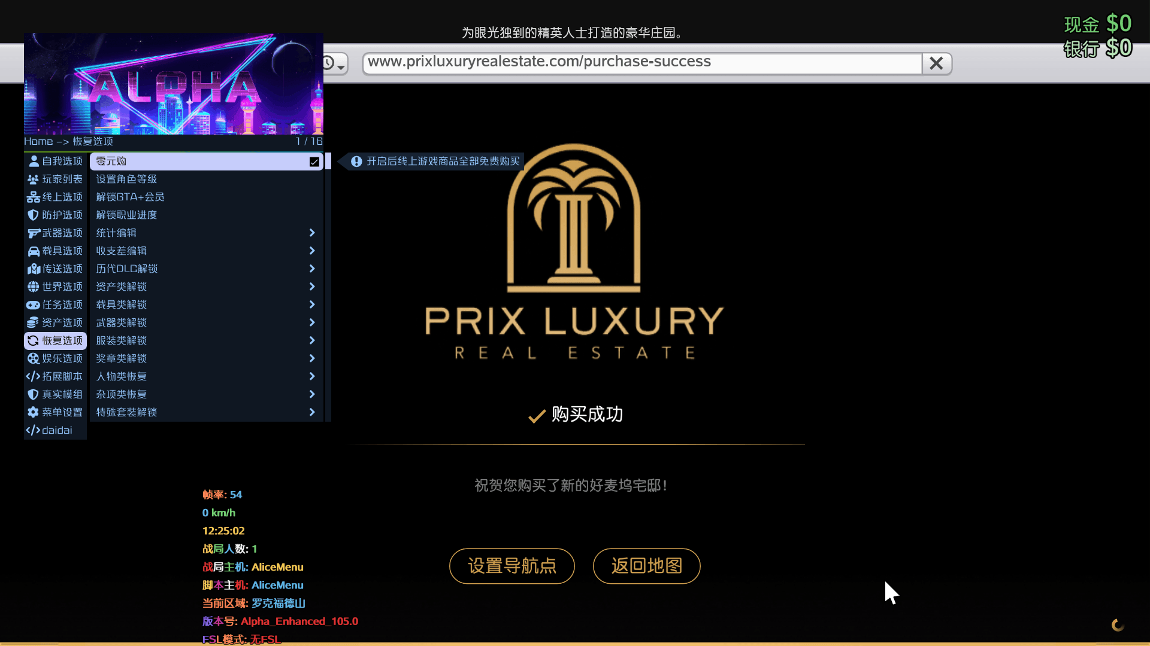Expand the 服装类解锁 submenu arrow
The width and height of the screenshot is (1150, 646).
tap(312, 340)
